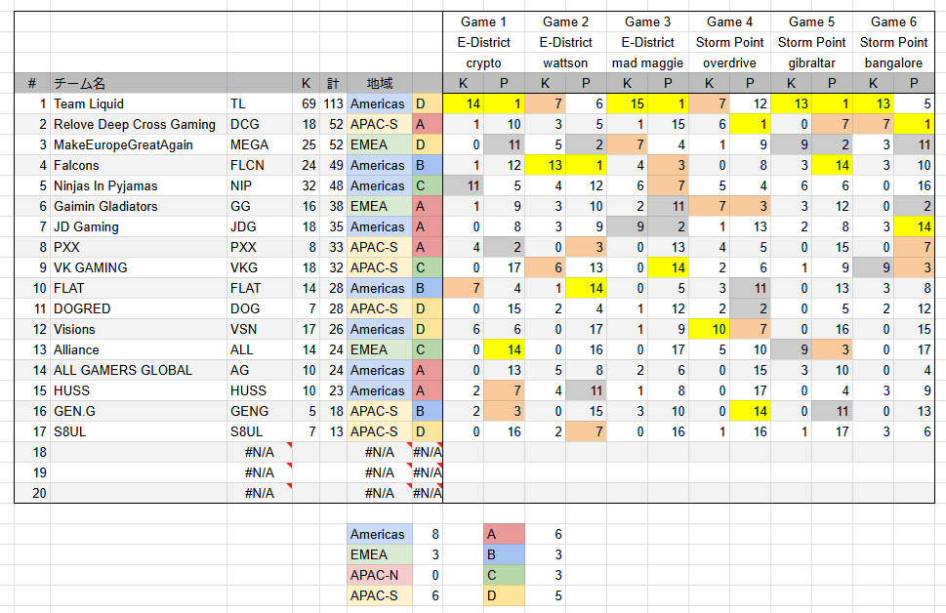Image resolution: width=946 pixels, height=613 pixels.
Task: Click Visions' Game 4 kills 10
Action: (710, 329)
